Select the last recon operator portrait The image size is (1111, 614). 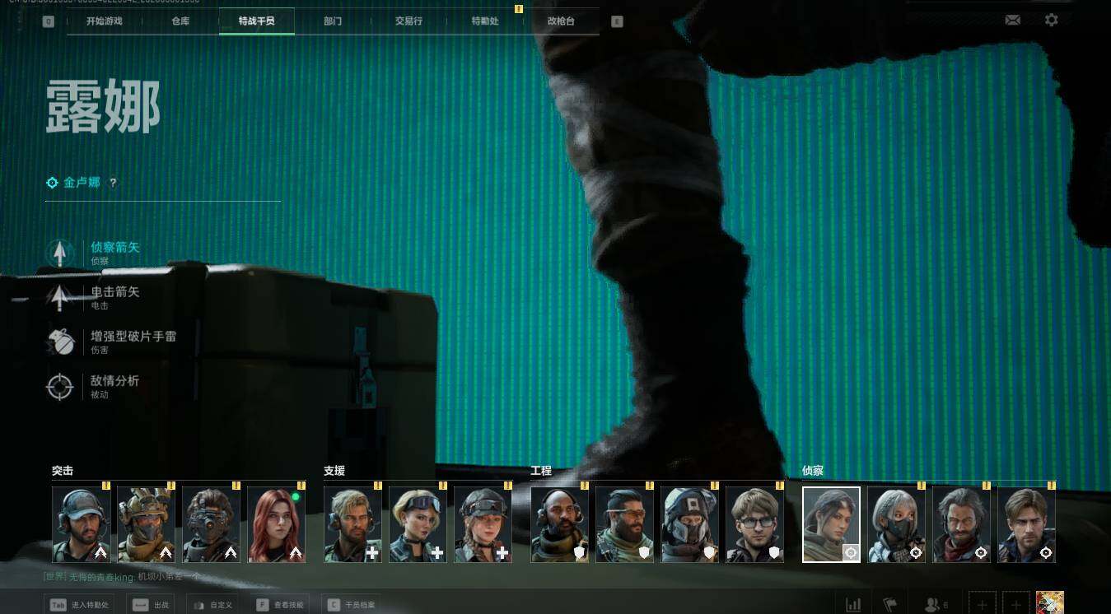[1026, 524]
